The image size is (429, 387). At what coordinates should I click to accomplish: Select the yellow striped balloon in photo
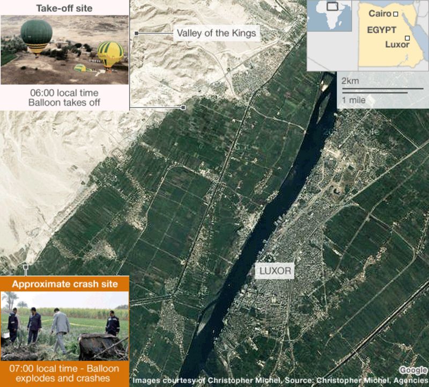tap(110, 54)
